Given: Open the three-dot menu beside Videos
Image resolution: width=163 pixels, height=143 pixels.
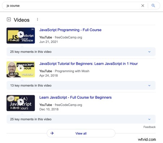Looking at the screenshot, I should [x=38, y=20].
